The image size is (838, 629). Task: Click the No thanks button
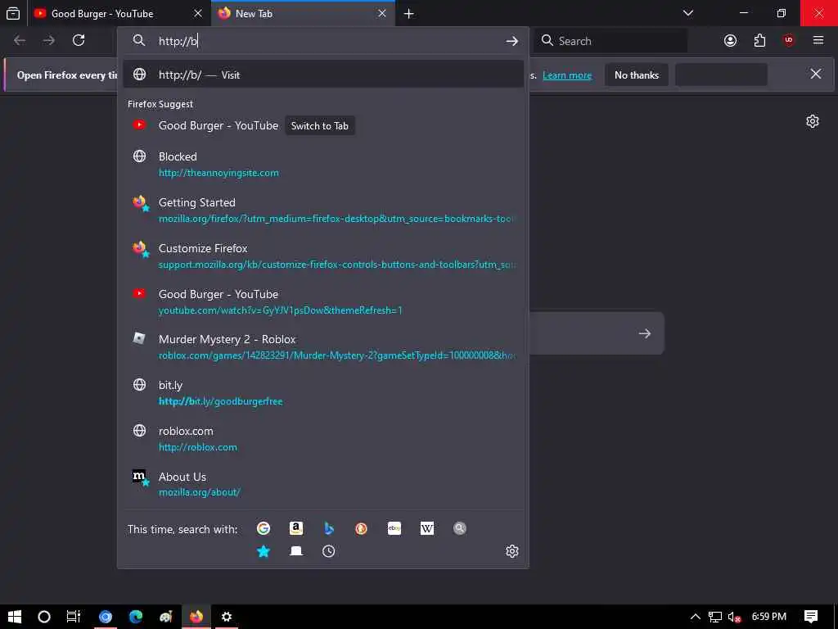click(637, 75)
